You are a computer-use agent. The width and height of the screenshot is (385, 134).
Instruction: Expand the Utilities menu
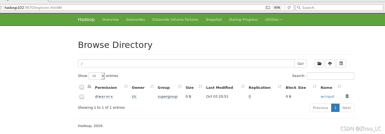[x=274, y=19]
